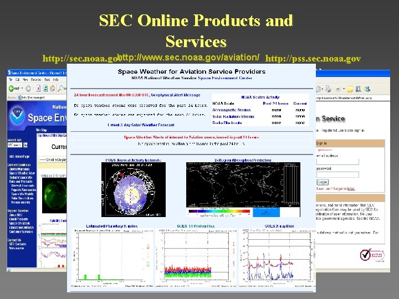399x299 pixels.
Task: Open Today's Space Wx sidebar link
Action: coord(21,177)
